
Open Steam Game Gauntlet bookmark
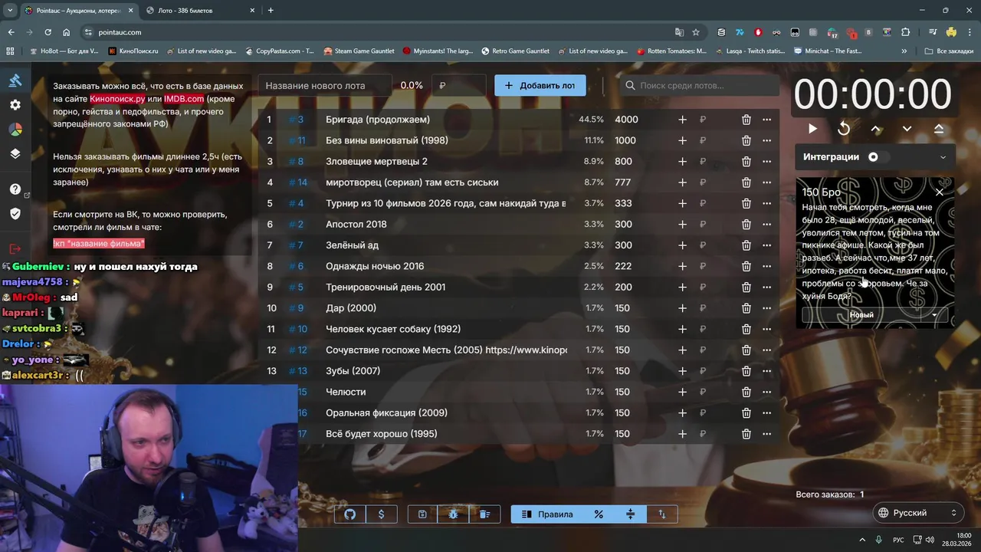coord(359,51)
